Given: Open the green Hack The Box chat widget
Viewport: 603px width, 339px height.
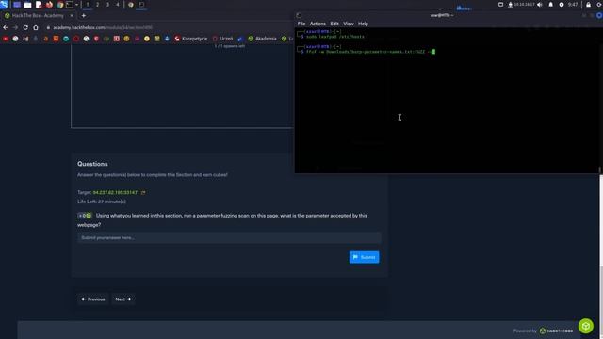Looking at the screenshot, I should 585,326.
